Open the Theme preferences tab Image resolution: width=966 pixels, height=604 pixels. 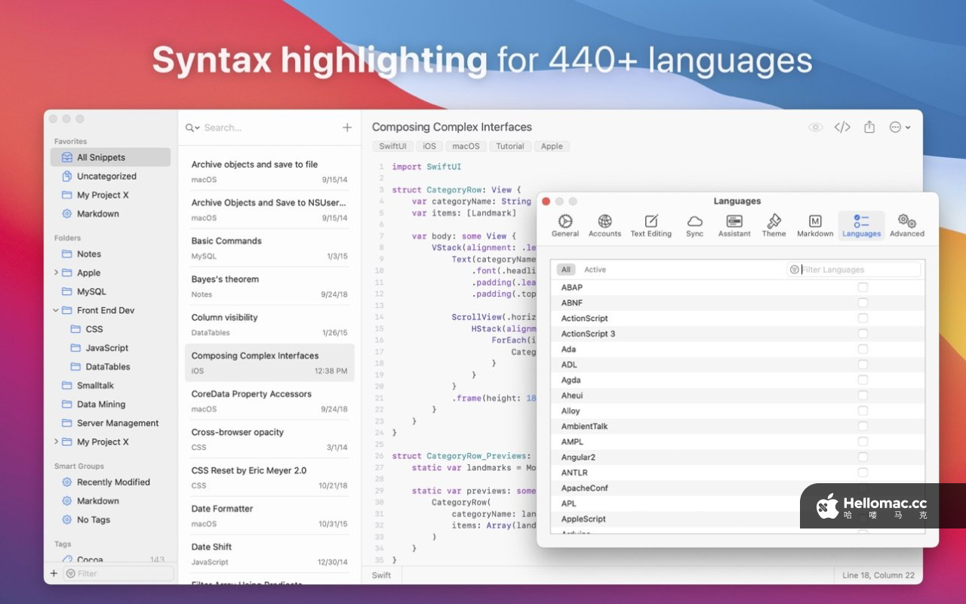pos(774,226)
